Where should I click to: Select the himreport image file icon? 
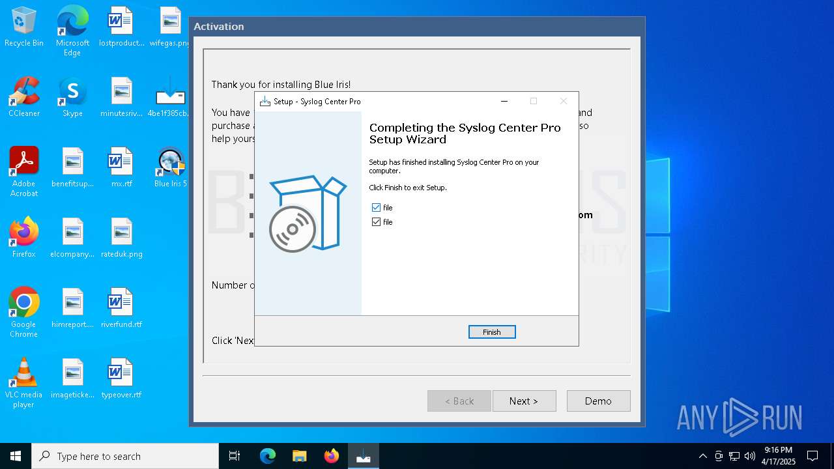click(72, 309)
